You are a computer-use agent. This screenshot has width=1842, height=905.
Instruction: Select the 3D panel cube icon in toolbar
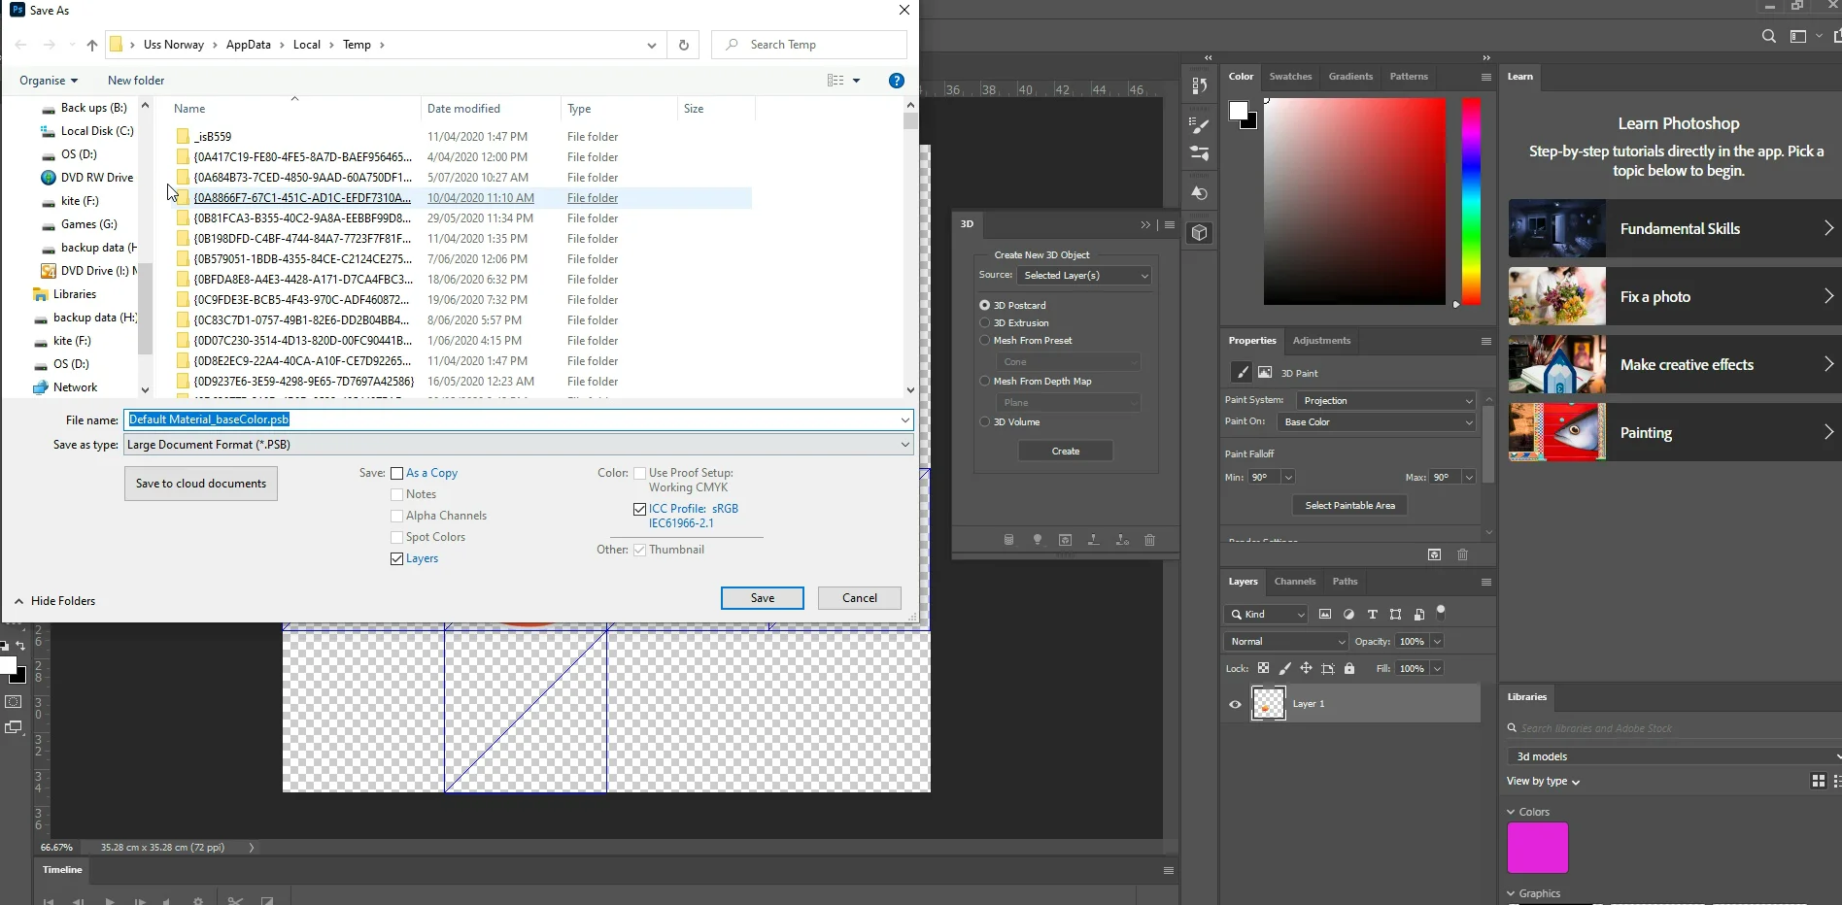1201,233
